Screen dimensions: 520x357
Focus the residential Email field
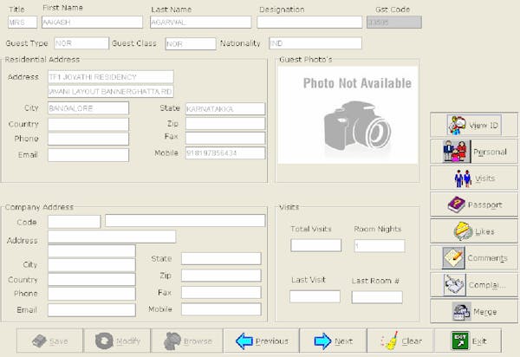coord(88,155)
